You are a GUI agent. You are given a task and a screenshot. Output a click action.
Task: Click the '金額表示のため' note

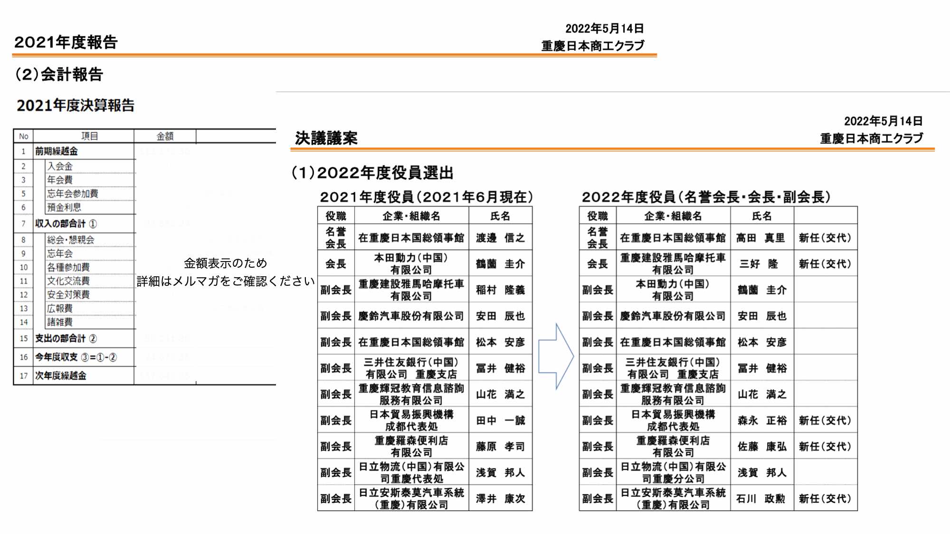pyautogui.click(x=225, y=263)
